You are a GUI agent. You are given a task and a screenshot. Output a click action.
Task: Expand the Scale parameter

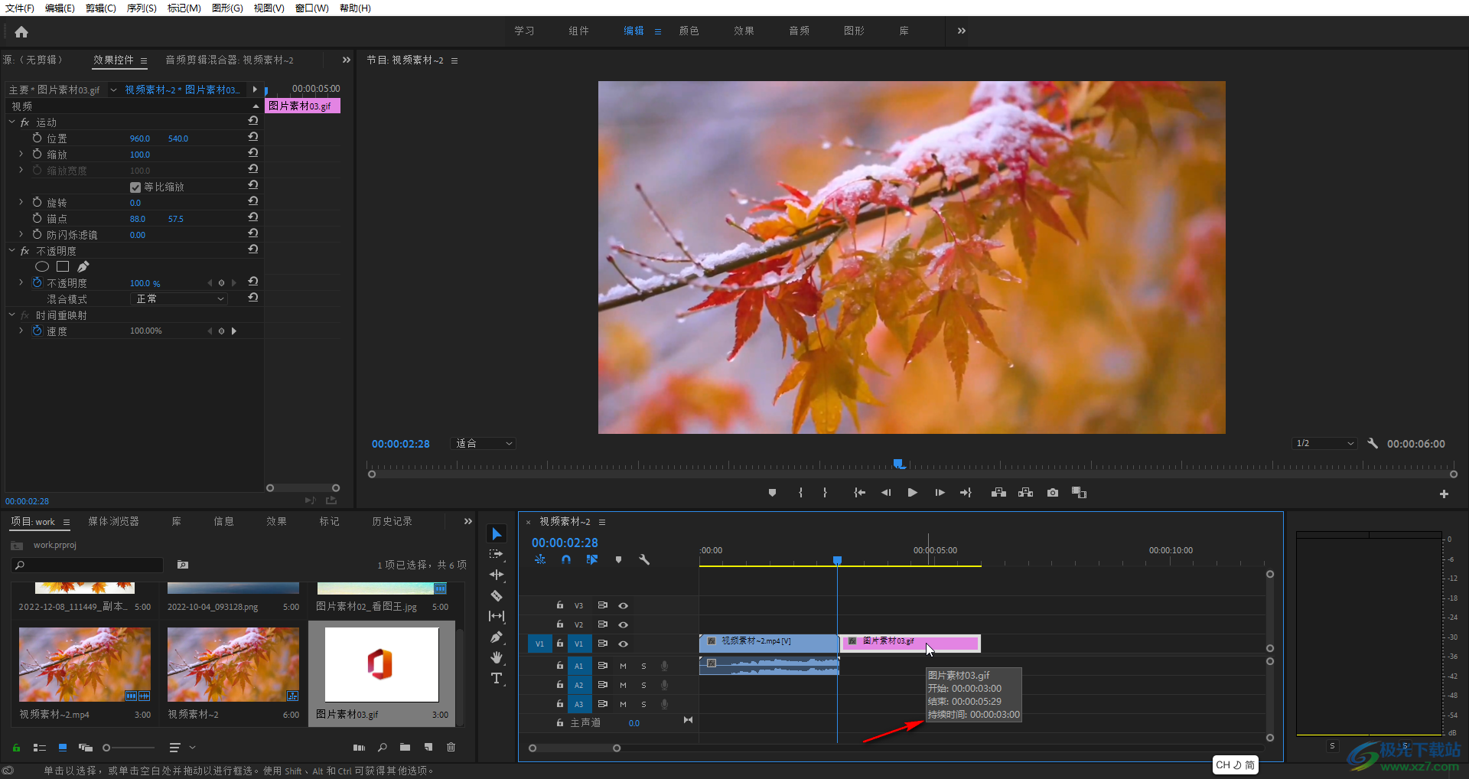21,154
